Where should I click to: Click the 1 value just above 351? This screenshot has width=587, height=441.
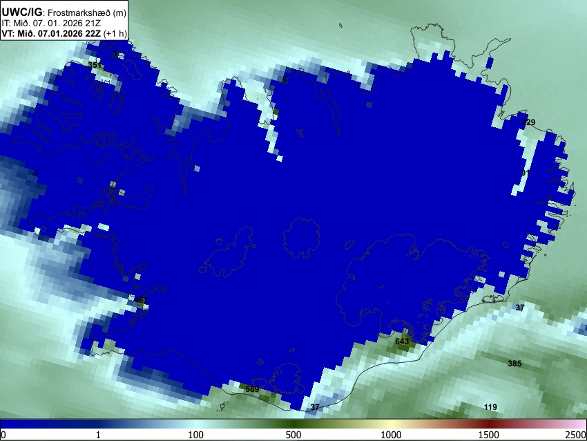click(116, 54)
